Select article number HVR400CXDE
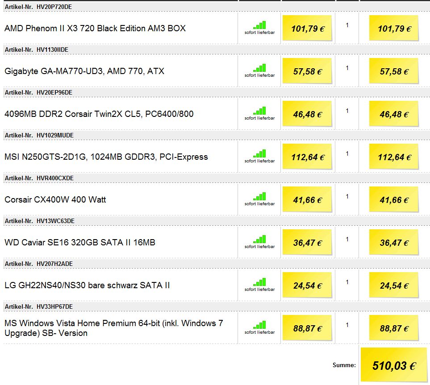Screen dimensions: 430x385 (55, 178)
